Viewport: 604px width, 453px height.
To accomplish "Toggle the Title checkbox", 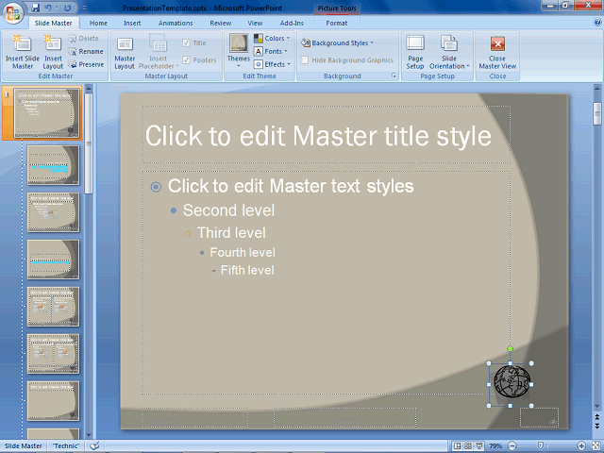I will coord(187,42).
